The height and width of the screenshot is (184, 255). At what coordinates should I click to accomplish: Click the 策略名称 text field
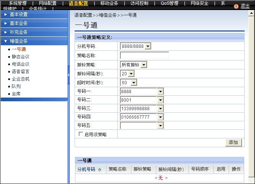[x=144, y=56]
